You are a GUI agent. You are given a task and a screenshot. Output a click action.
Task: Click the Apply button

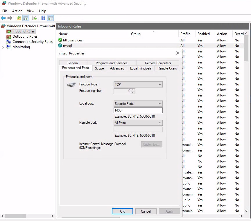(169, 211)
